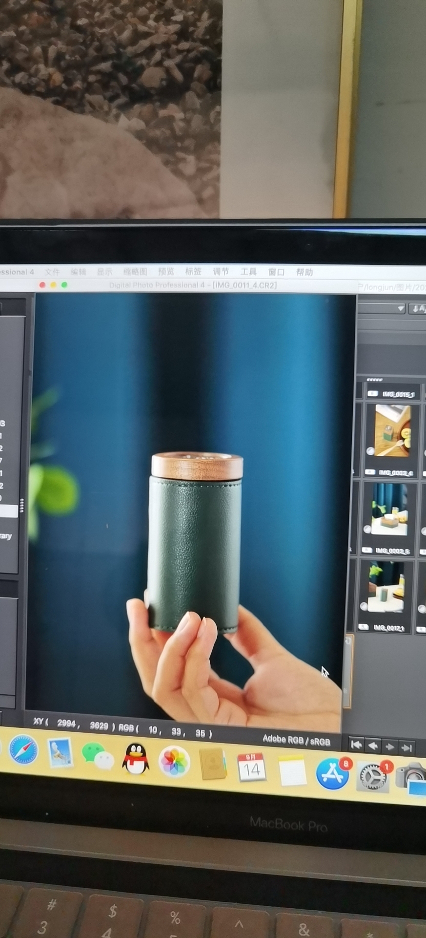Open the 缩略图 menu
Image resolution: width=426 pixels, height=938 pixels.
[x=135, y=272]
